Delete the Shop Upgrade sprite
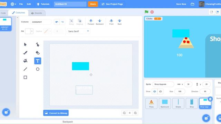Viewport: 221px width, 124px height. (x=210, y=99)
